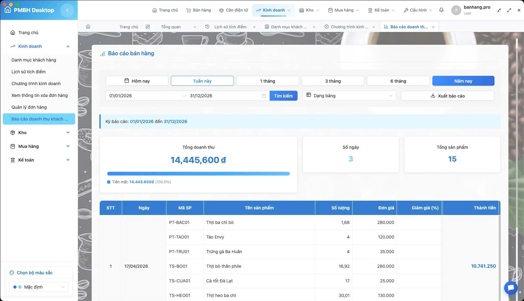Switch to the Tổng quan tab
The width and height of the screenshot is (524, 301).
click(171, 27)
